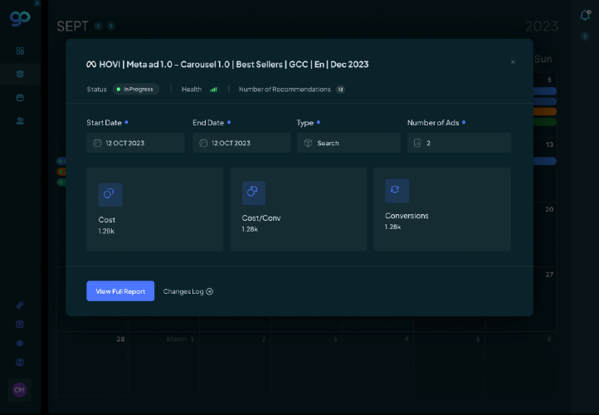
Task: Click the eye icon in sidebar
Action: [x=20, y=343]
